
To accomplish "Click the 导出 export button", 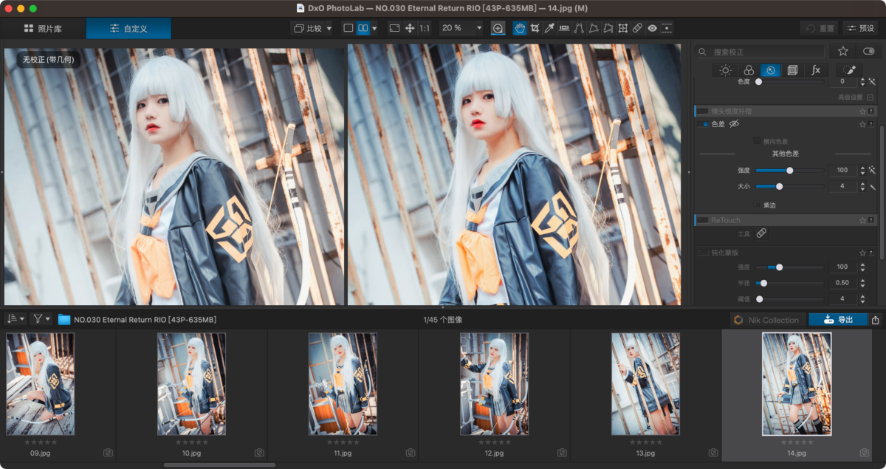I will point(838,320).
